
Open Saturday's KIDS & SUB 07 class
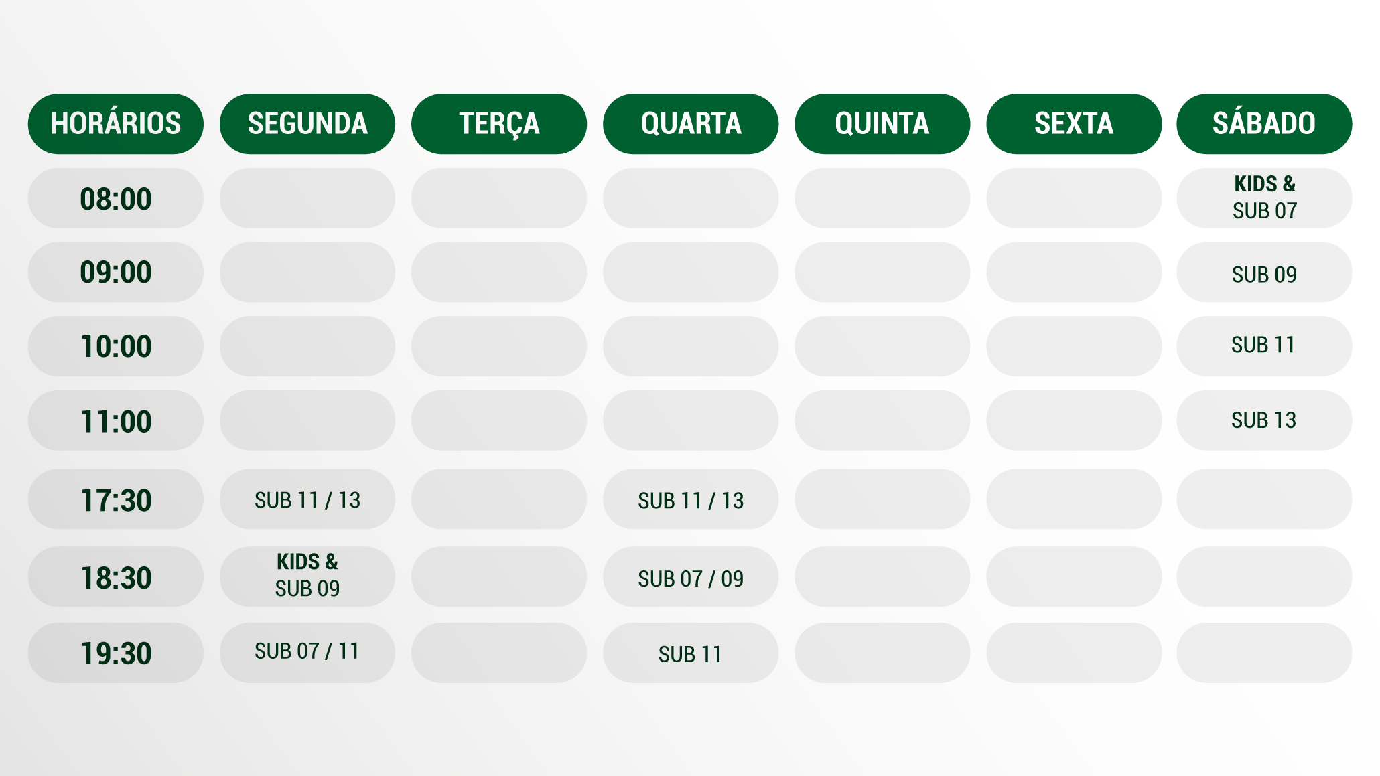(x=1264, y=198)
